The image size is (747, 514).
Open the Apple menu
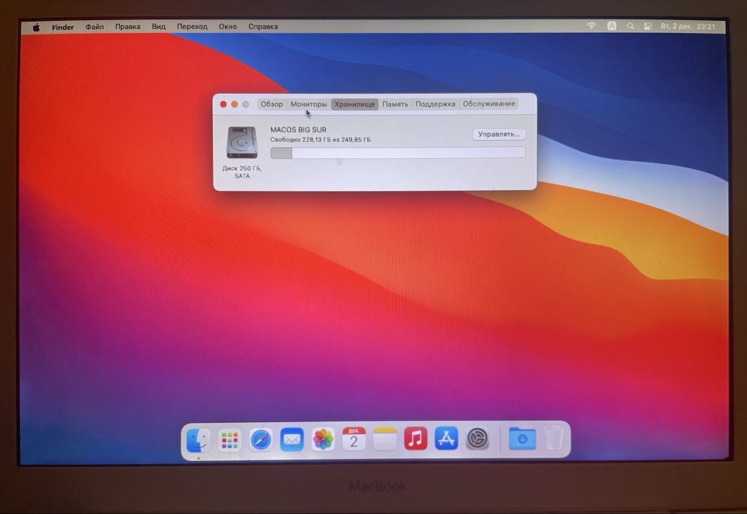(37, 27)
